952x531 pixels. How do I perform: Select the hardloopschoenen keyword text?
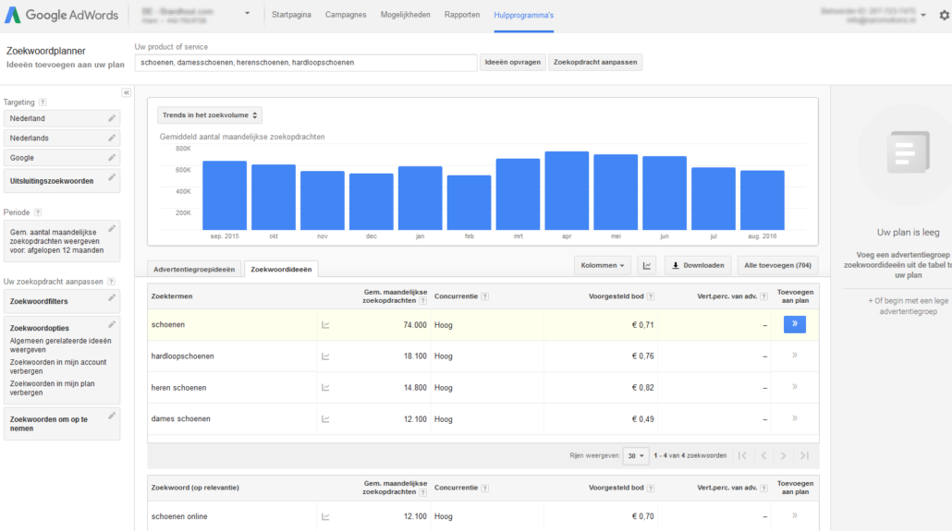pos(182,356)
